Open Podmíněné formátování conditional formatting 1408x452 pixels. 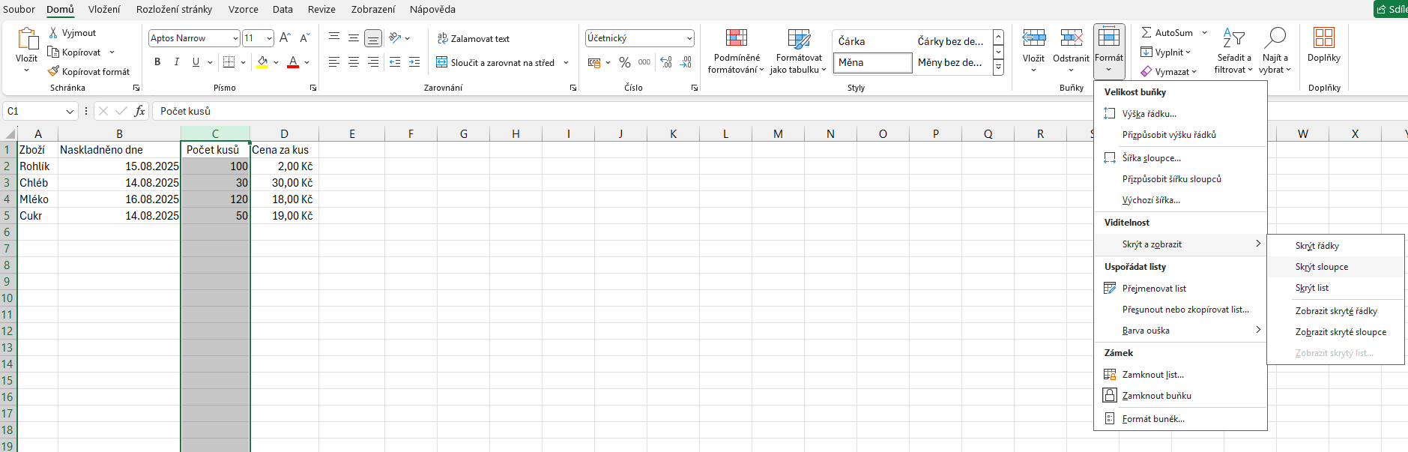(x=737, y=51)
